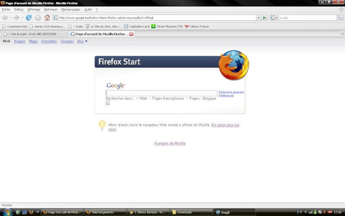The height and width of the screenshot is (216, 345).
Task: Follow the 'En savoir plus sur nous' link
Action: (x=225, y=125)
